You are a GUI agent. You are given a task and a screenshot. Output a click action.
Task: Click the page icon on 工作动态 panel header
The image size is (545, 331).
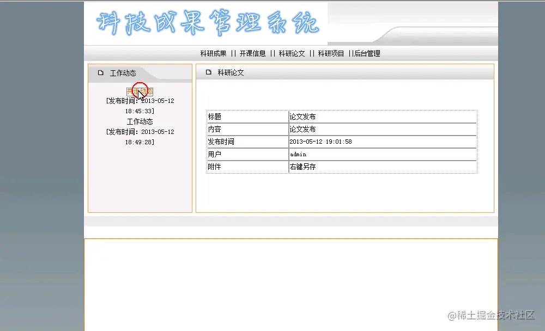pos(100,72)
